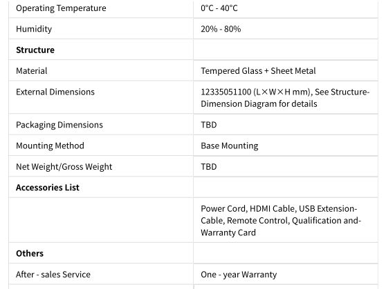The image size is (386, 289).
Task: Click the Structure section header
Action: [x=35, y=50]
